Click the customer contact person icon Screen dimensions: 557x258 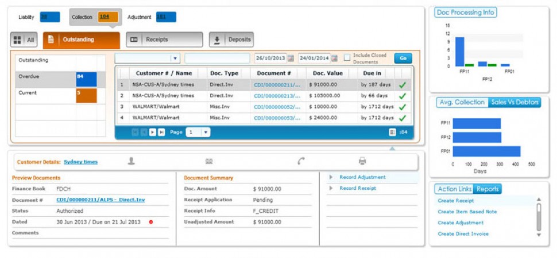tap(131, 161)
